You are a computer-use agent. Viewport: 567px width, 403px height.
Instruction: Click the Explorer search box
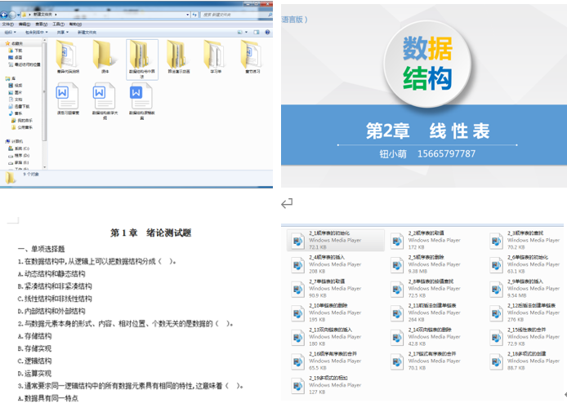pos(237,13)
